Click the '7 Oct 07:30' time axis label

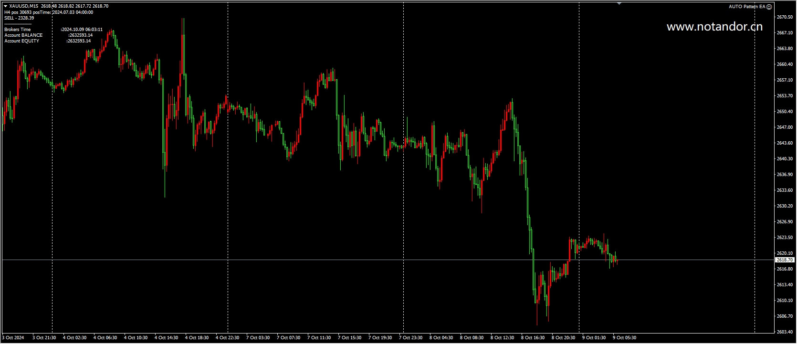(288, 338)
